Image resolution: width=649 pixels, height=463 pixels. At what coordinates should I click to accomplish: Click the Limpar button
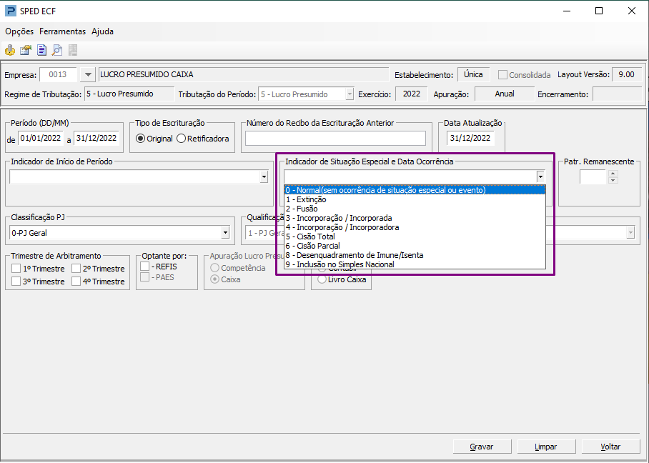click(x=546, y=447)
